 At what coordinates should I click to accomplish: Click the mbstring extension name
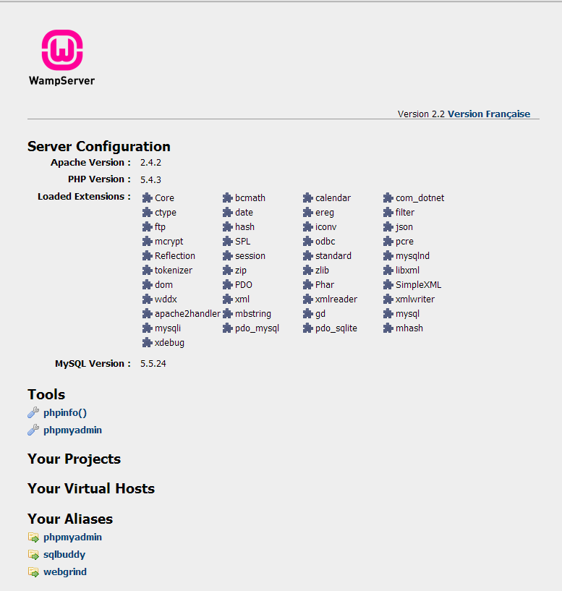tap(253, 314)
